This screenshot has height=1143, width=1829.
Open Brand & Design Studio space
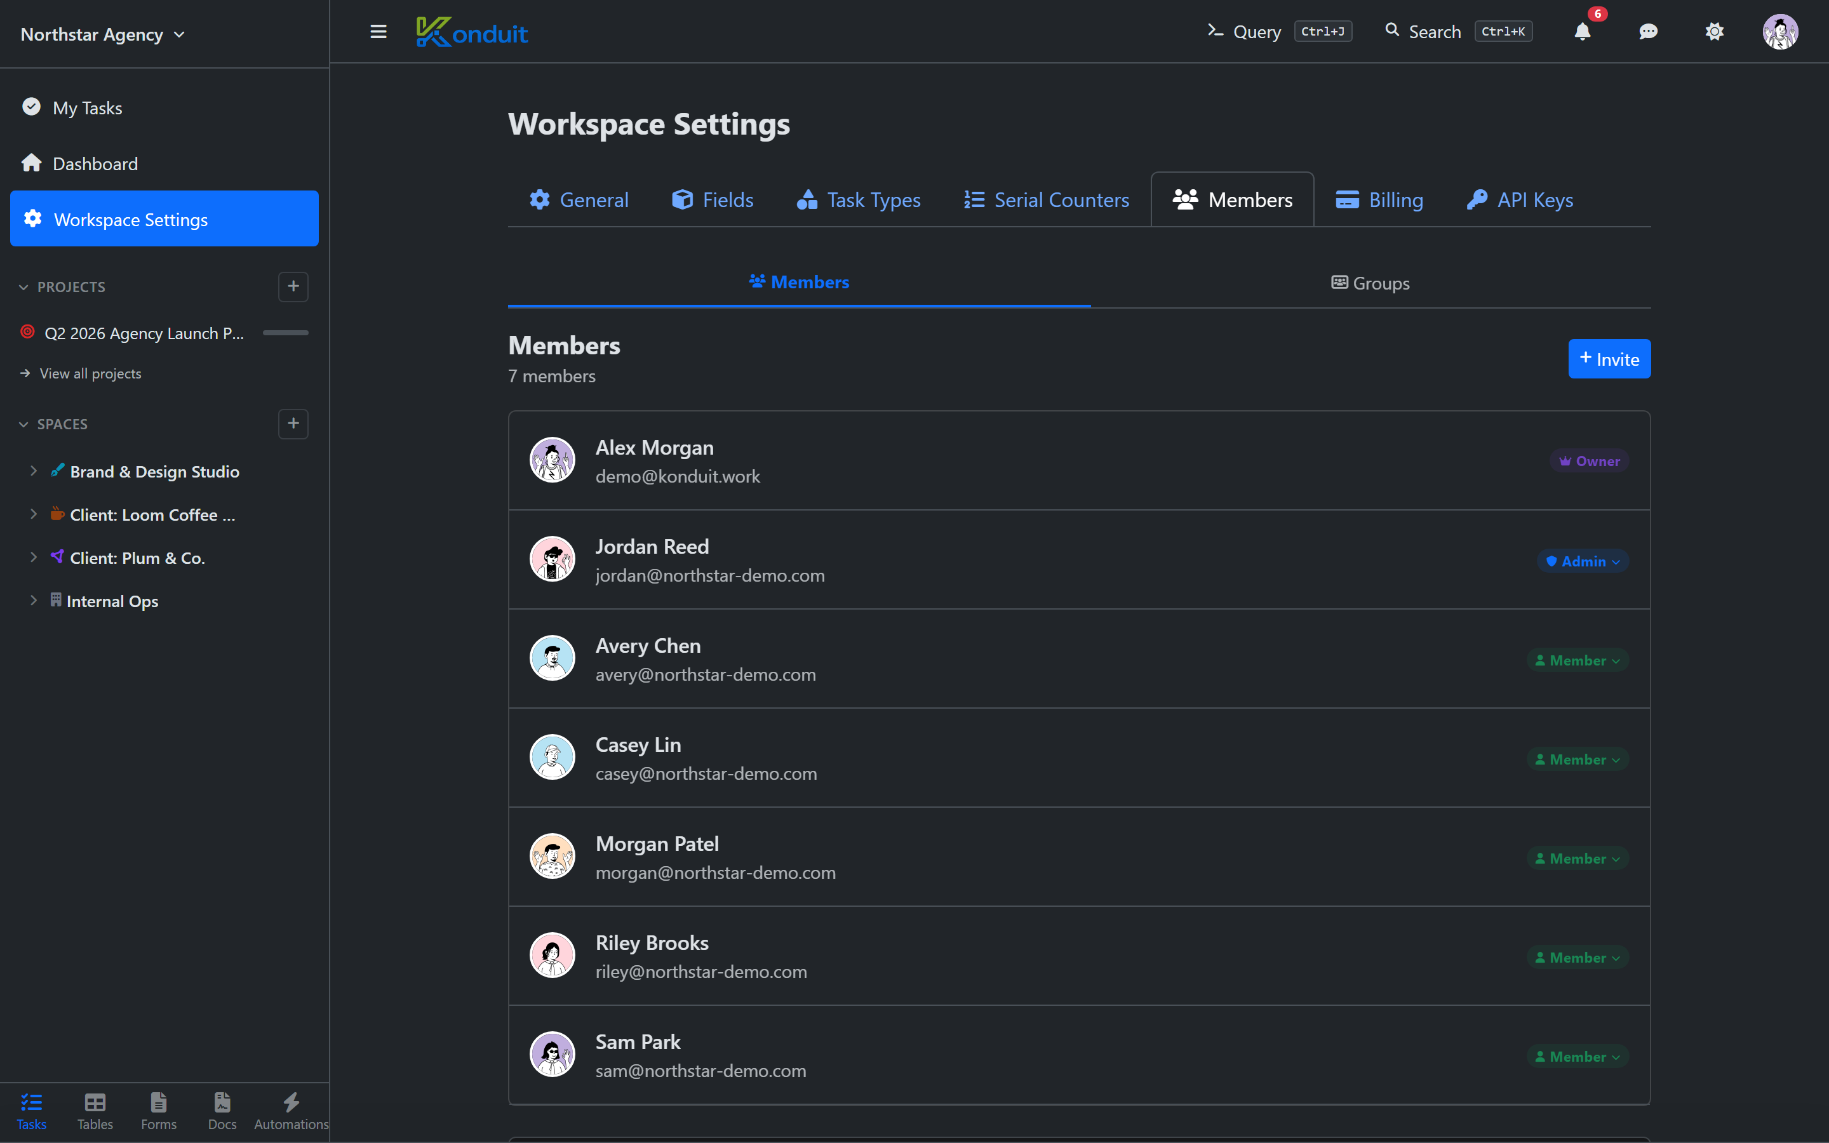154,472
